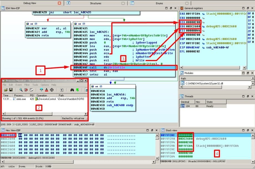Click the jump arrow next to the EDX register

(203, 26)
